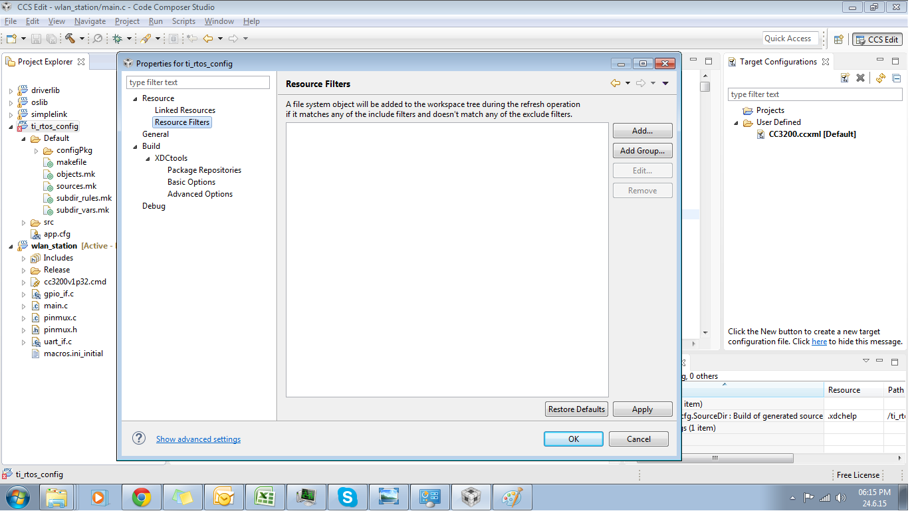The height and width of the screenshot is (521, 912).
Task: Expand the driverlib project
Action: [x=11, y=90]
